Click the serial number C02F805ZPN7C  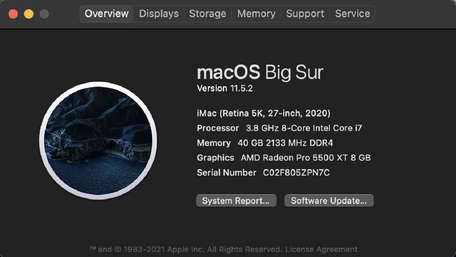coord(296,173)
